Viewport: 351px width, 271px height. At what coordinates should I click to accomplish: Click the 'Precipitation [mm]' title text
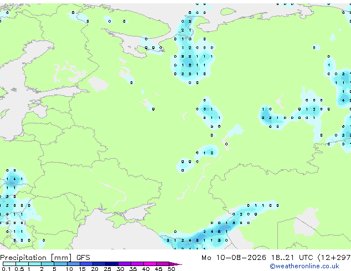pyautogui.click(x=36, y=258)
